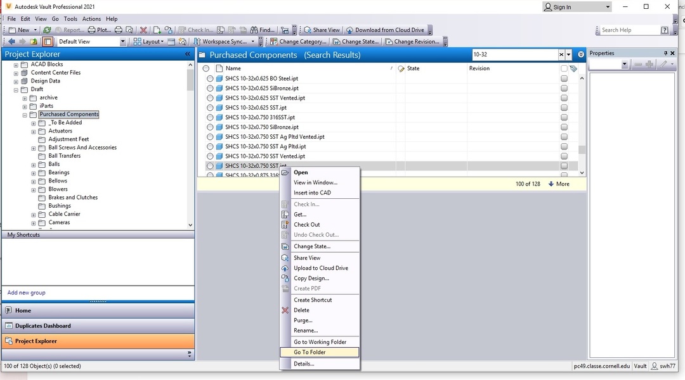This screenshot has height=380, width=685.
Task: Select radio for SHCS 10-32x0.750 316SST.ipt
Action: [x=210, y=117]
